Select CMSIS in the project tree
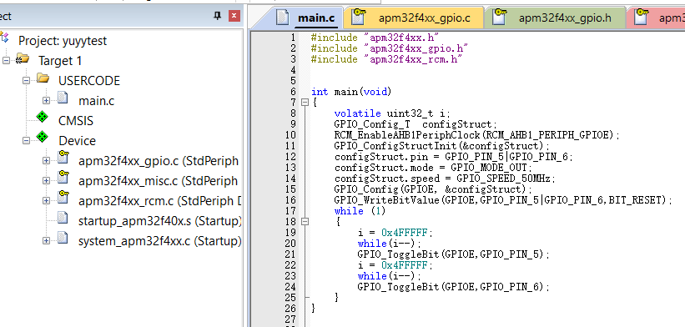Image resolution: width=685 pixels, height=327 pixels. [x=76, y=121]
